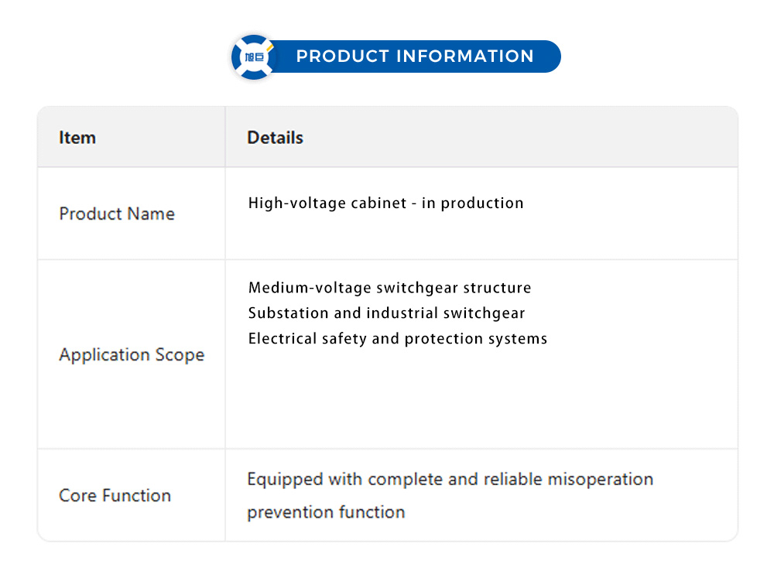
Task: Click the Product Name row label
Action: pos(117,214)
